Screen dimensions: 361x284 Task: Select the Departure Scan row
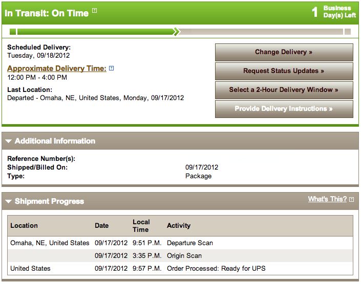180,243
